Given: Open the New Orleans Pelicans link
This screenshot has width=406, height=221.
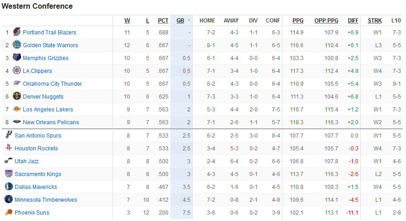Looking at the screenshot, I should point(51,122).
